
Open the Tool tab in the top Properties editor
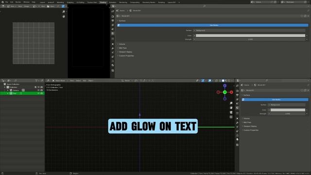(113, 11)
